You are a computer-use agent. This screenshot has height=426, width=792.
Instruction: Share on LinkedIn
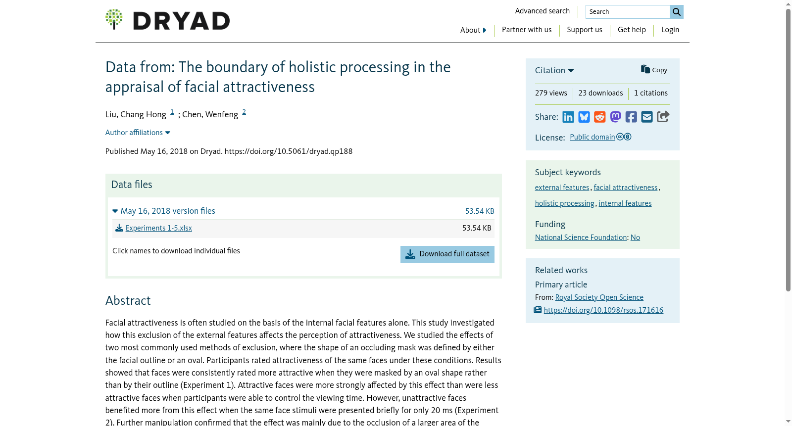[568, 117]
